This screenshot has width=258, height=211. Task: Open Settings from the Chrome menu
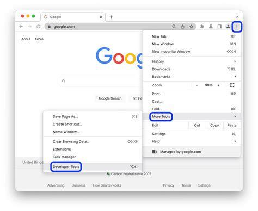coord(192,134)
